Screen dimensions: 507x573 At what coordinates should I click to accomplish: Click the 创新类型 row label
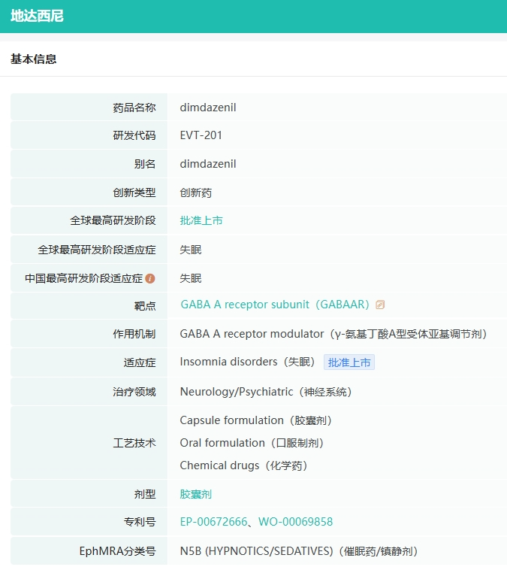pos(134,193)
